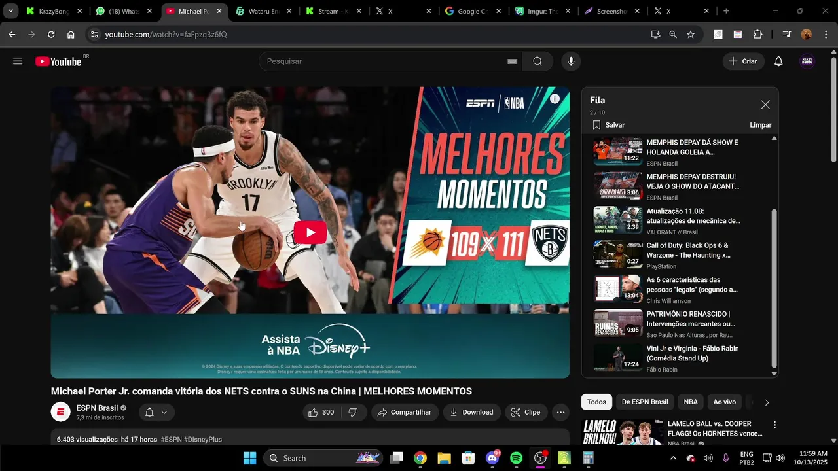Dislike the video with thumbs down

point(353,412)
